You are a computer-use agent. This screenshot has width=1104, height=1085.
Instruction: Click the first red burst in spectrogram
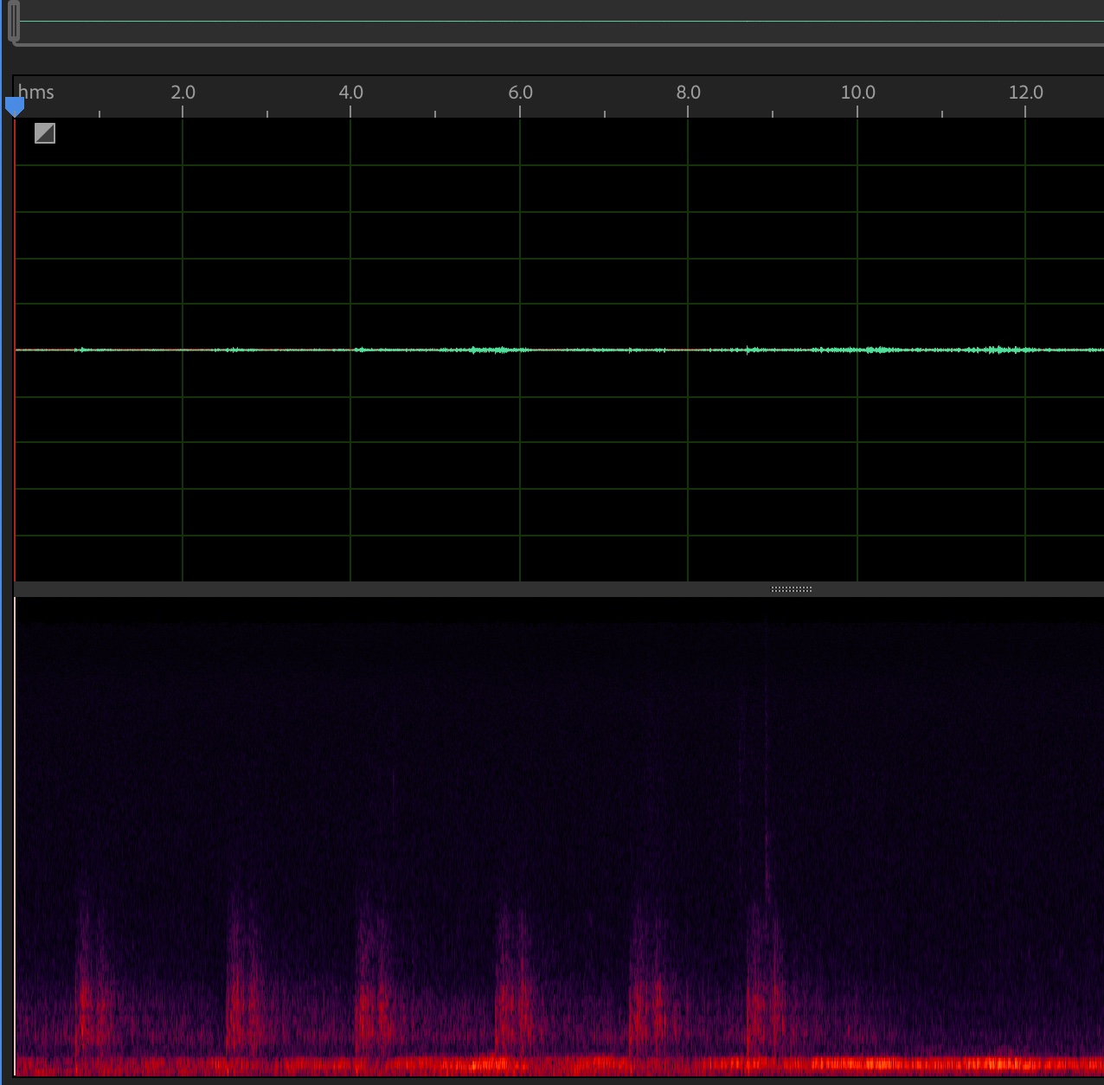pos(88,1004)
